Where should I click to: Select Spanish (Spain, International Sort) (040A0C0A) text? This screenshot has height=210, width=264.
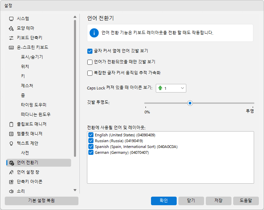pos(136,147)
